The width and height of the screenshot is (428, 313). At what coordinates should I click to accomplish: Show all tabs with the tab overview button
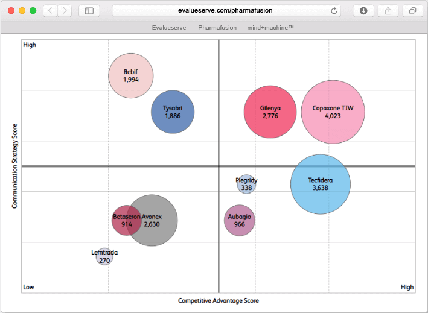pos(412,11)
